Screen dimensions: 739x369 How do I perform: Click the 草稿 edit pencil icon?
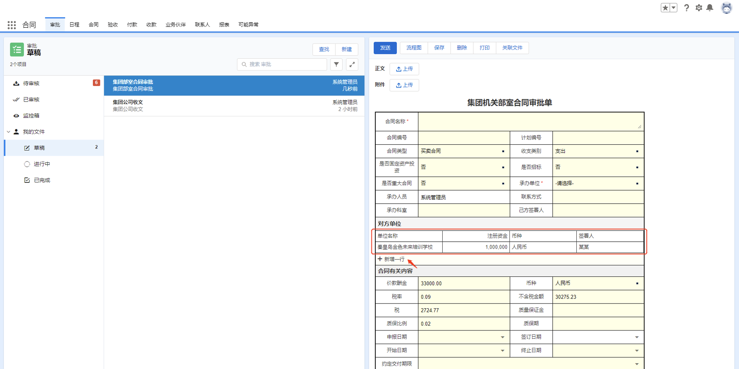click(27, 148)
